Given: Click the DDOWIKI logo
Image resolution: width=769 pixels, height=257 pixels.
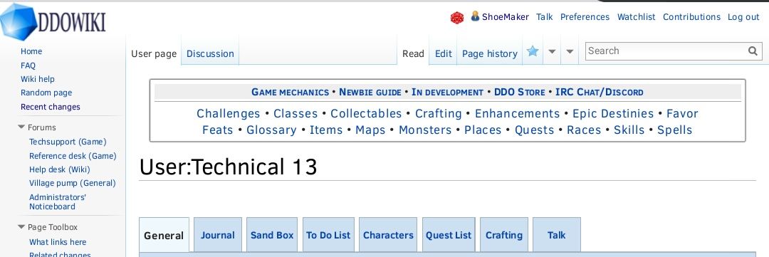Looking at the screenshot, I should pyautogui.click(x=53, y=21).
